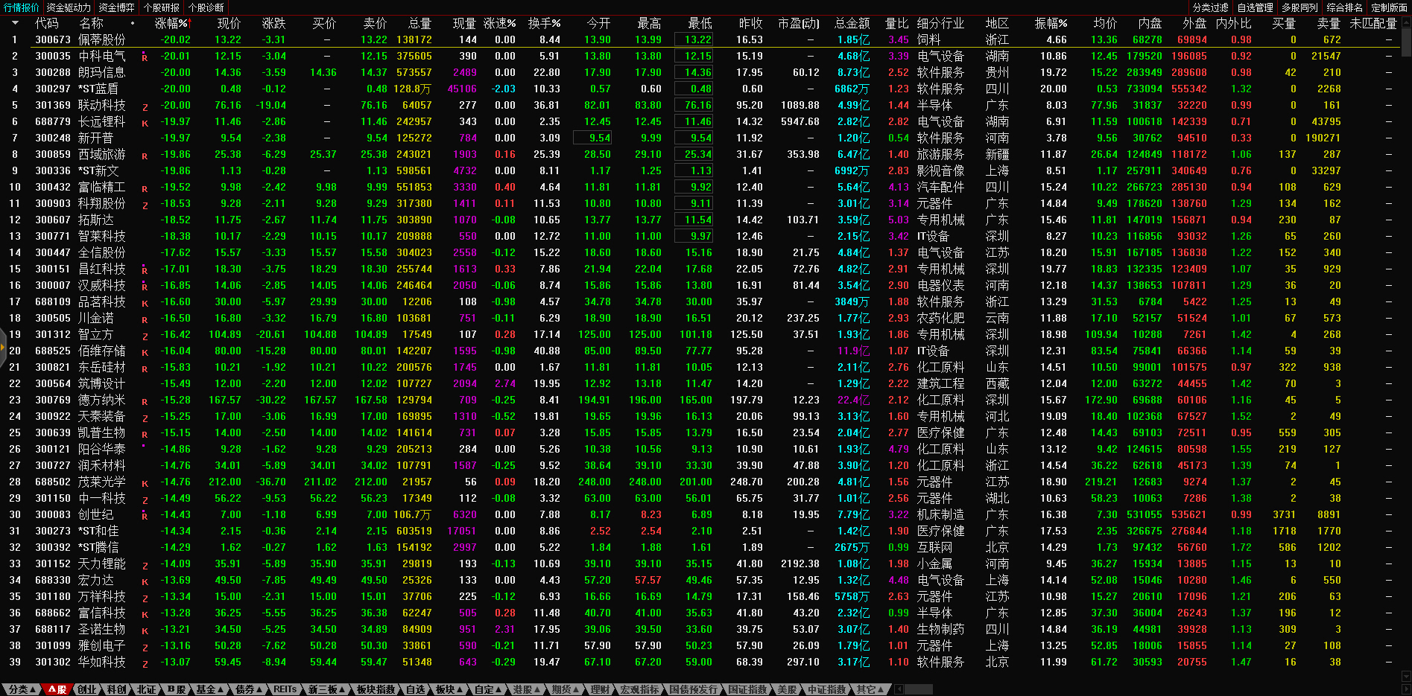Click the 定制版面 button
1412x696 pixels.
[x=1389, y=7]
